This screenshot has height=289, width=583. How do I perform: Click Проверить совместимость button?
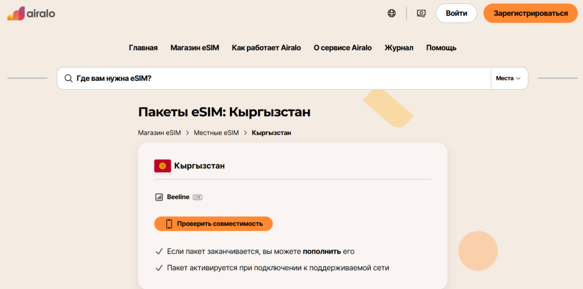coord(214,224)
